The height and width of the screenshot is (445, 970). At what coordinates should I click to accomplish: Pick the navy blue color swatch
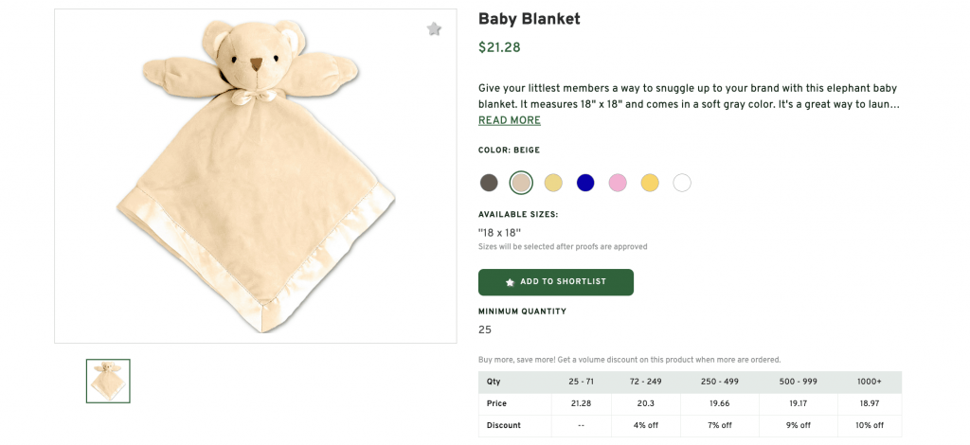tap(585, 183)
